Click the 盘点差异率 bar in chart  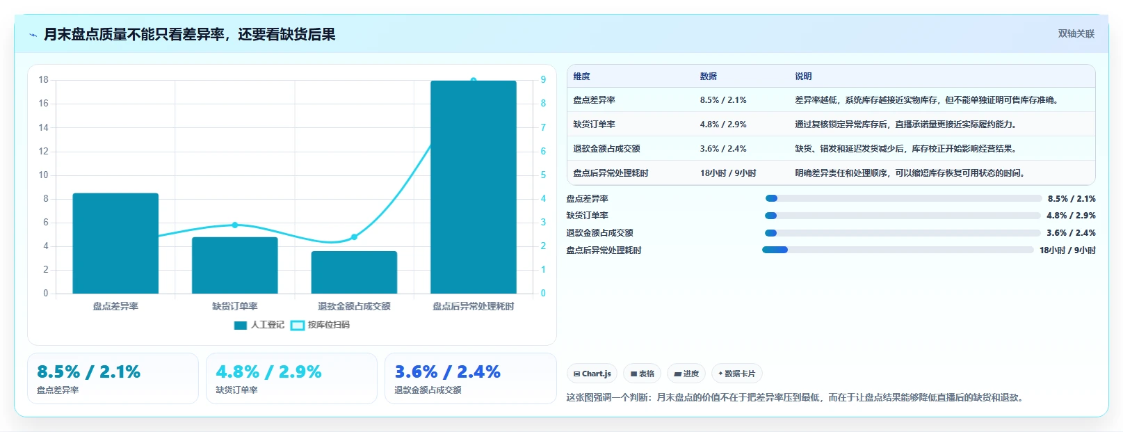pyautogui.click(x=115, y=243)
